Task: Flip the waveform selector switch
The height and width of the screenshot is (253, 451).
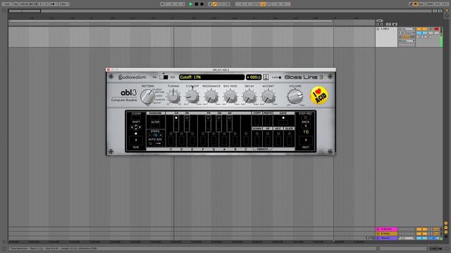Action: [x=163, y=77]
